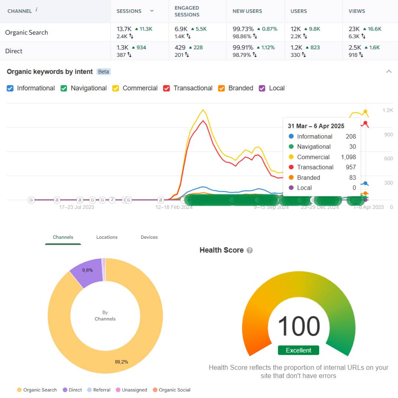The height and width of the screenshot is (398, 398).
Task: Click the Excellent health status badge
Action: [298, 350]
